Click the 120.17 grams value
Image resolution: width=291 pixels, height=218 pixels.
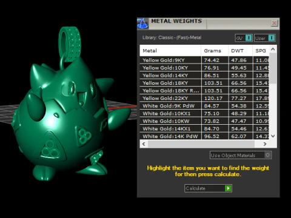pyautogui.click(x=213, y=98)
